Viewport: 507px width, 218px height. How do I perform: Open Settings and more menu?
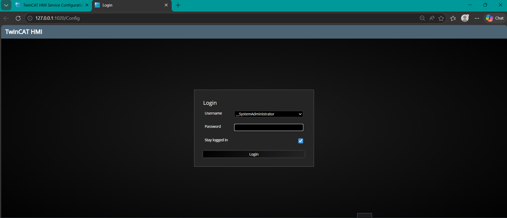[477, 18]
